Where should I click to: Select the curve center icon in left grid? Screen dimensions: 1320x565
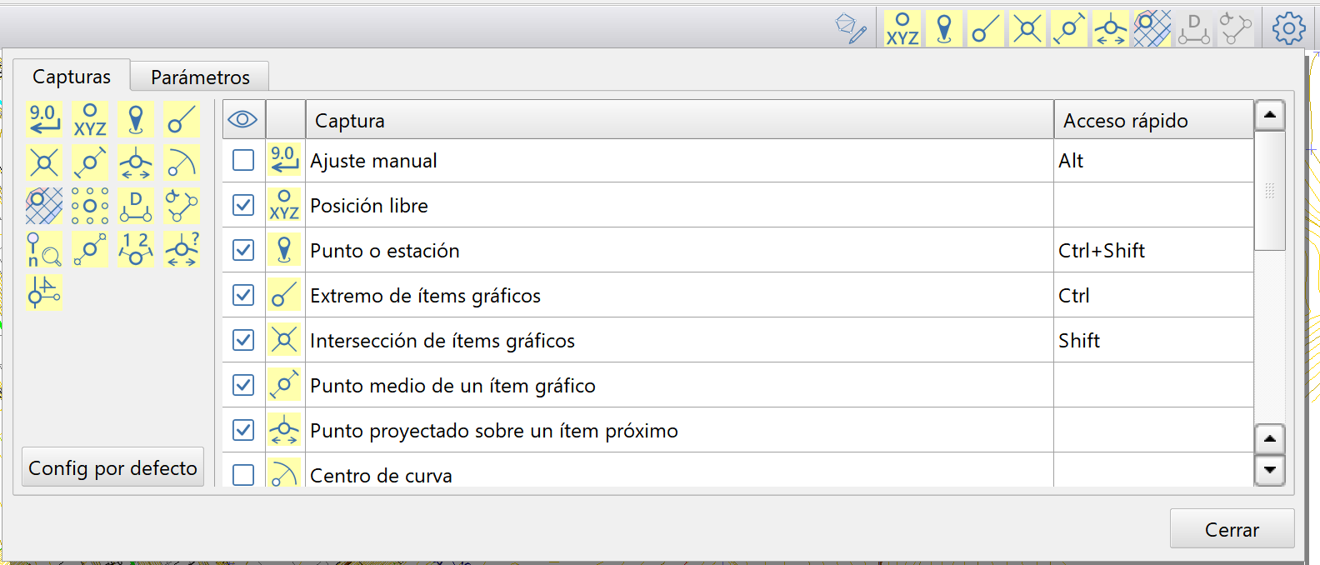pos(181,162)
